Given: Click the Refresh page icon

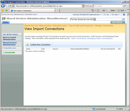Looking at the screenshot, I should pyautogui.click(x=87, y=6).
